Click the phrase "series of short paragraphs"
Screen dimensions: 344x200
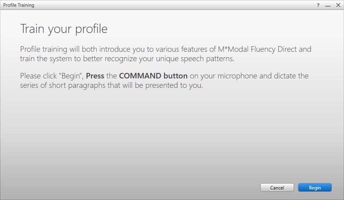(x=63, y=85)
